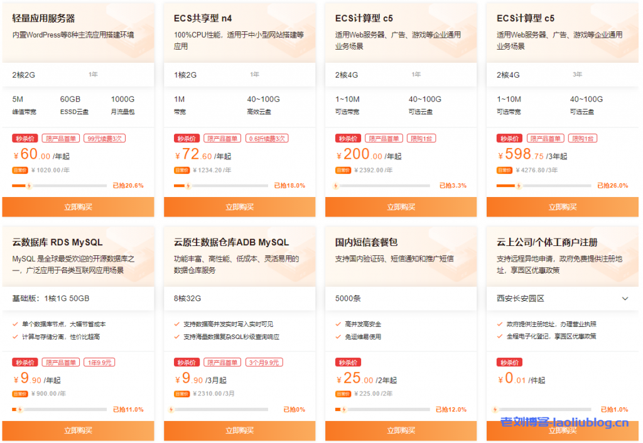Click the 日常价 badge on 国内短信套餐包 card
The width and height of the screenshot is (643, 443).
(343, 393)
